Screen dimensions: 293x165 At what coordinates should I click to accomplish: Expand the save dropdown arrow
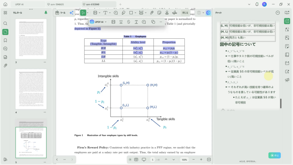[x=203, y=13]
